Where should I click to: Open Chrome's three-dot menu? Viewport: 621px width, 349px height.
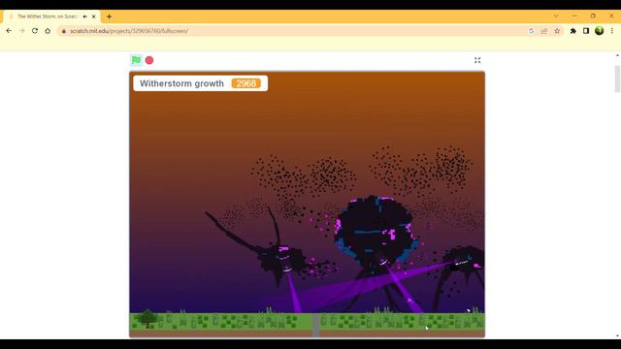(612, 31)
